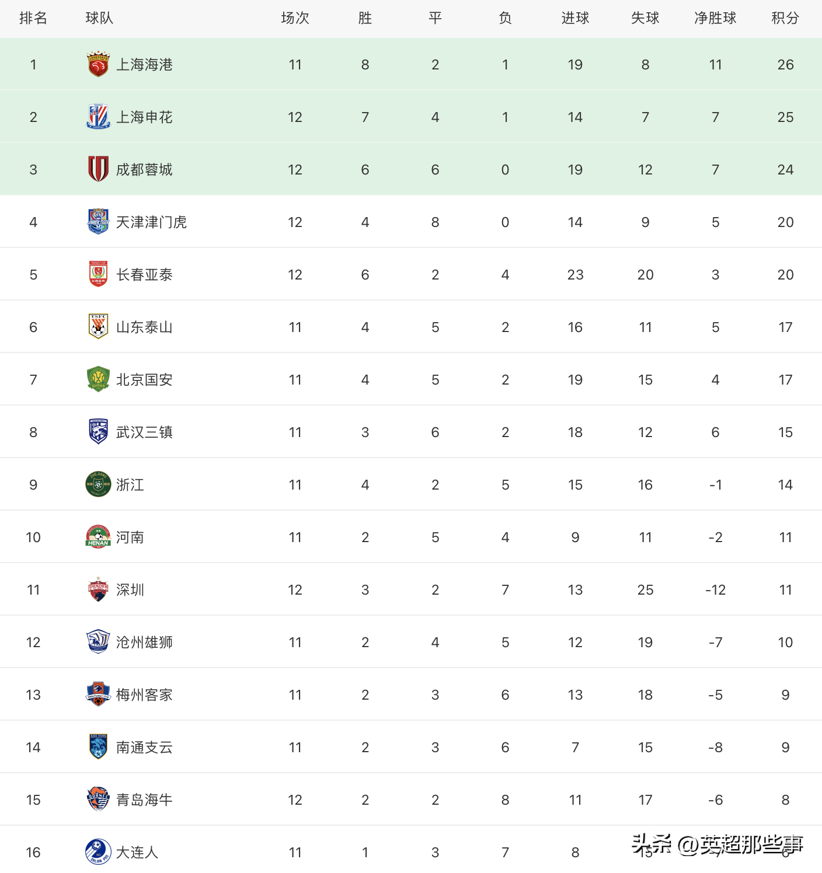
Task: Open the 沧州雄狮 team name link
Action: 144,642
